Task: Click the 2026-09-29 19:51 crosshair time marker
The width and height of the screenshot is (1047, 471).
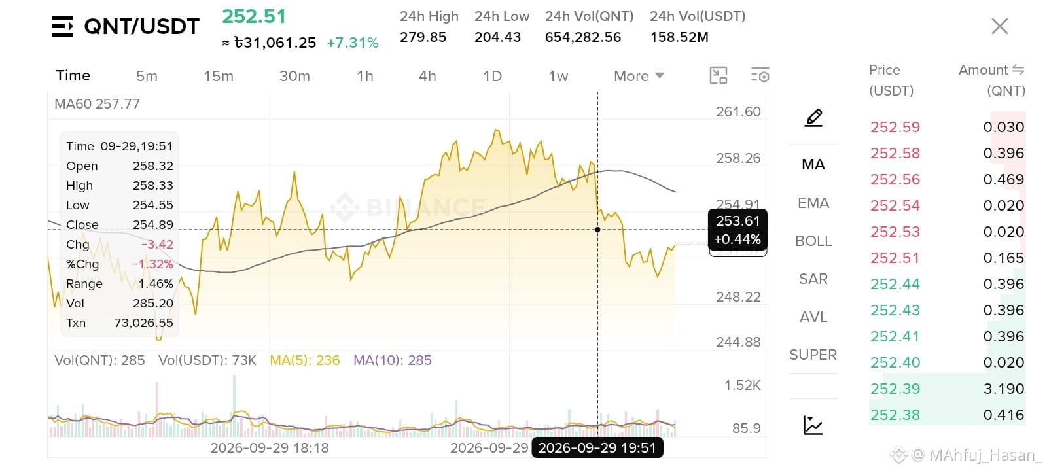Action: (x=597, y=447)
